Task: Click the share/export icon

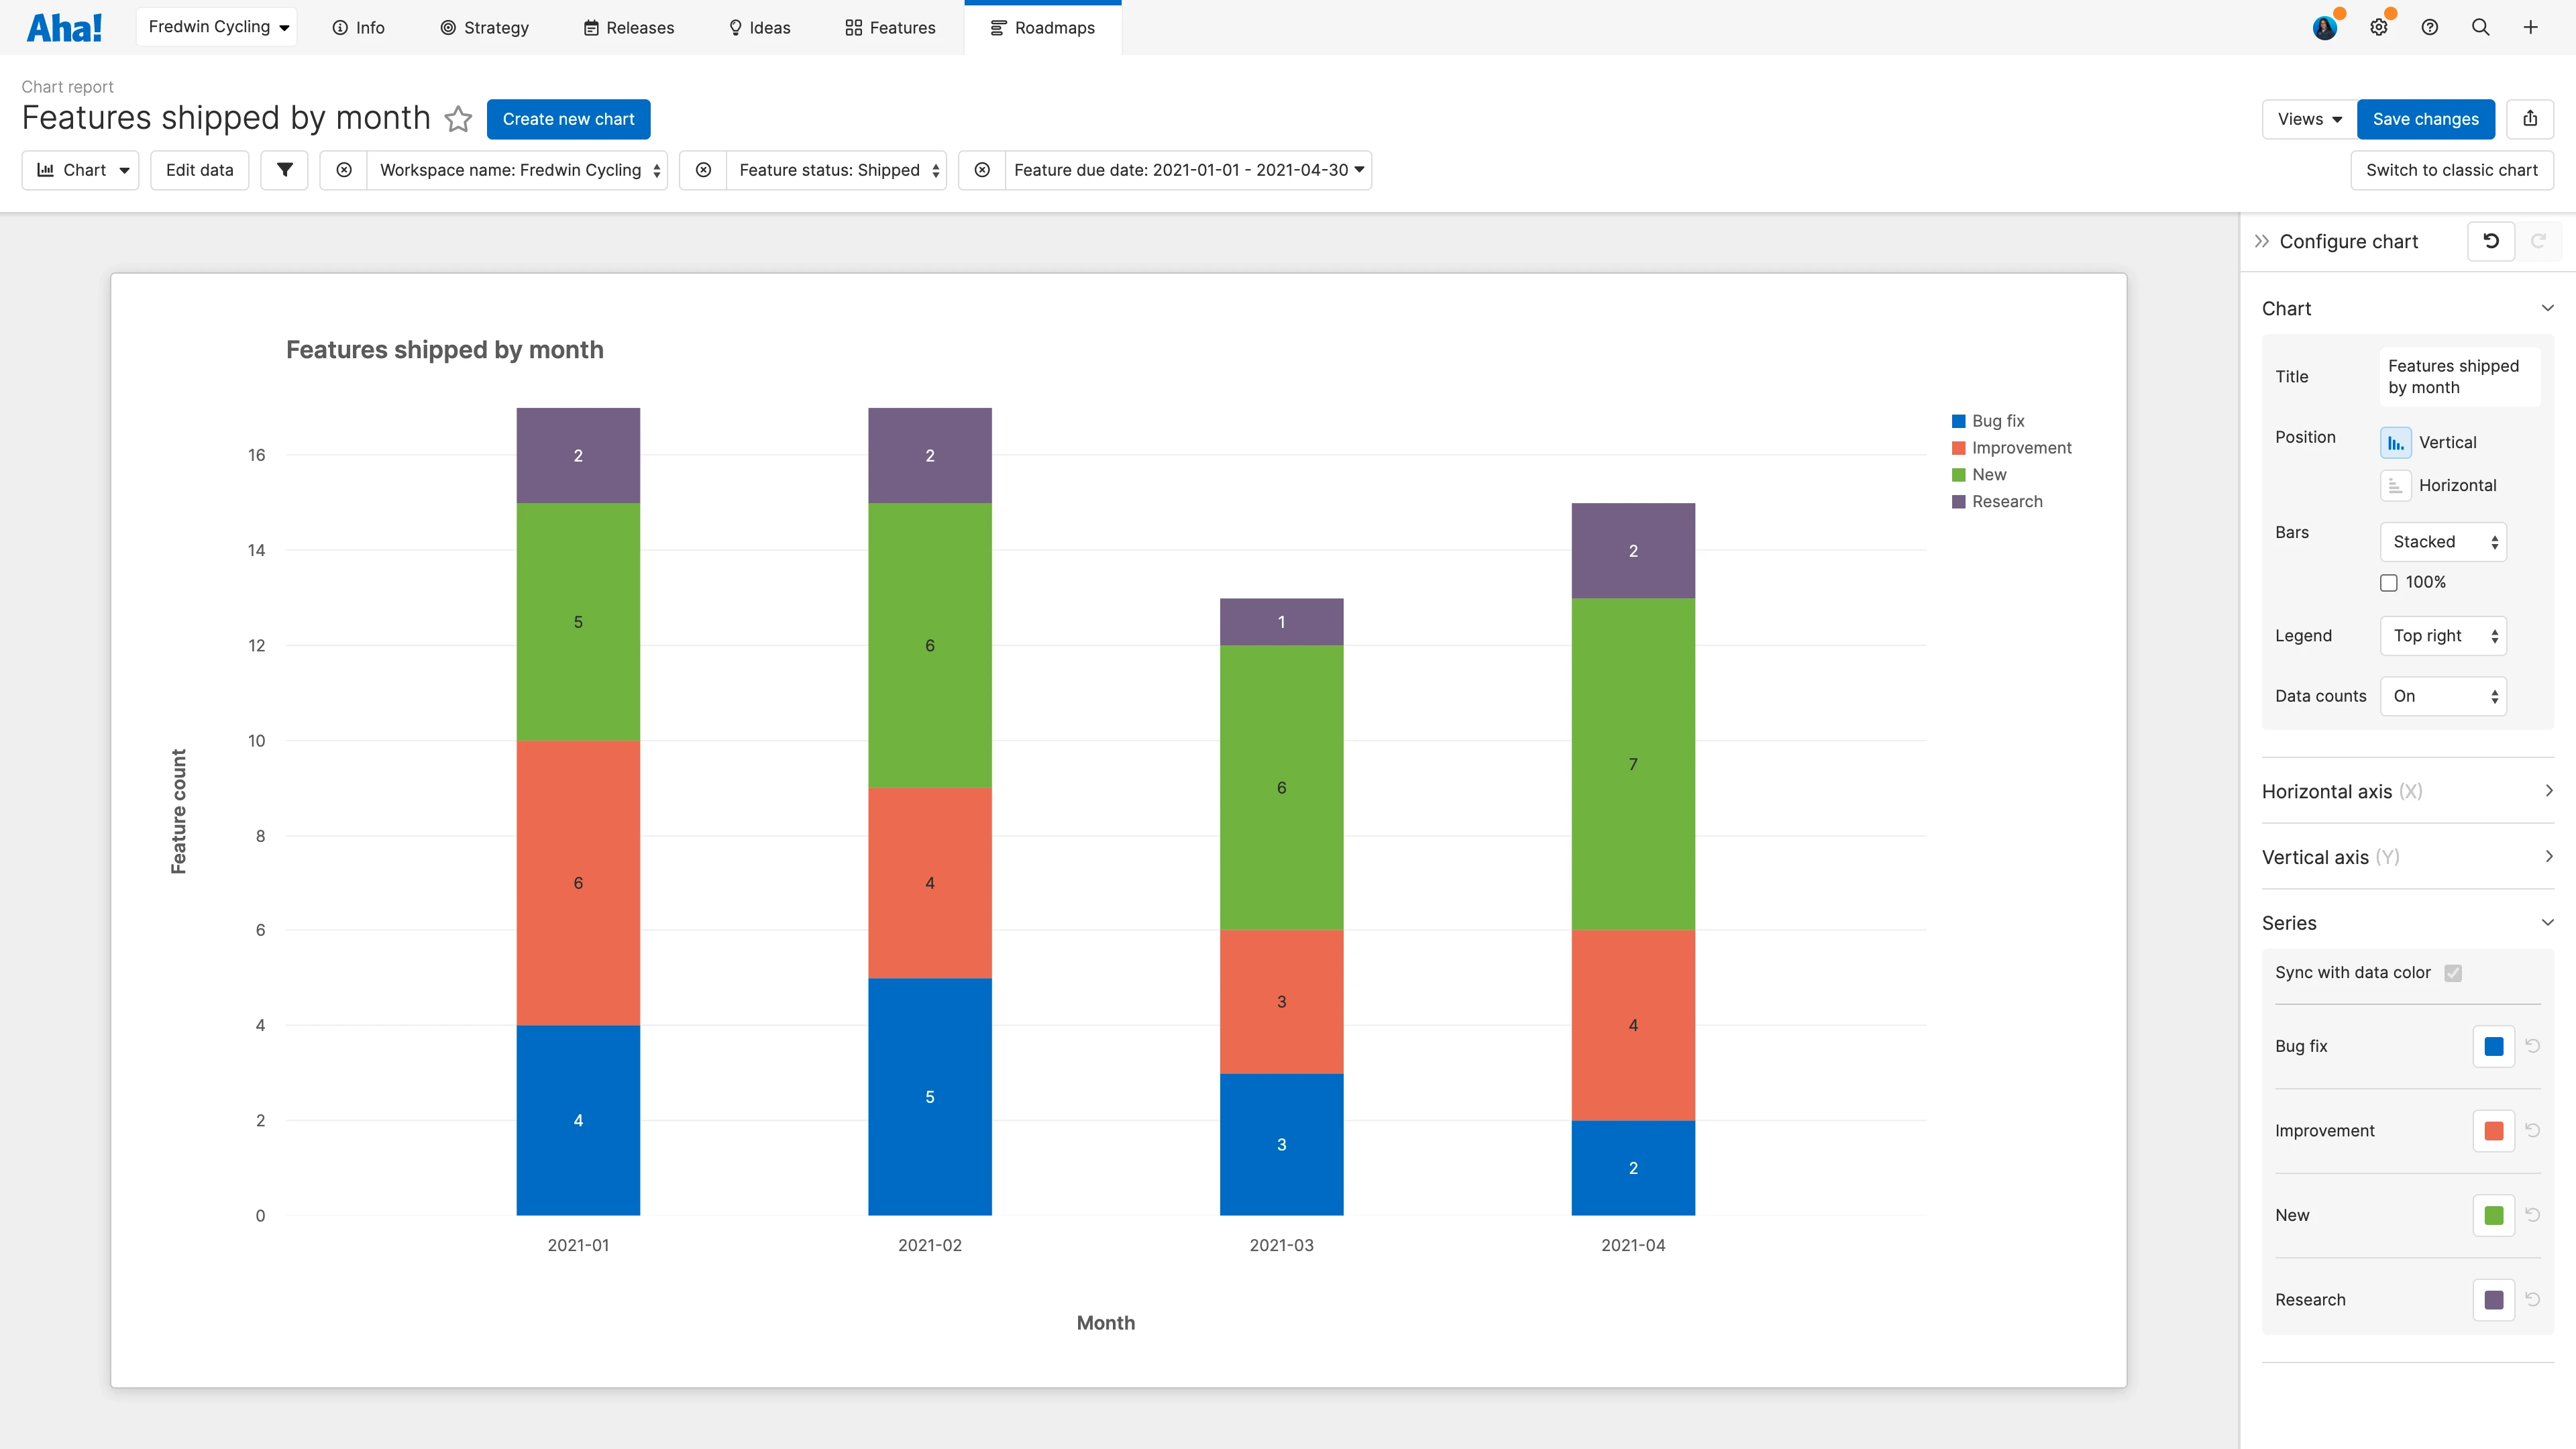Action: tap(2530, 119)
